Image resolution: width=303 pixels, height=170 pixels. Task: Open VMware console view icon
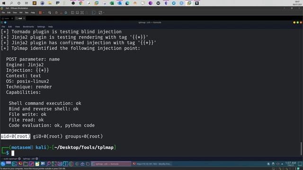point(94,13)
